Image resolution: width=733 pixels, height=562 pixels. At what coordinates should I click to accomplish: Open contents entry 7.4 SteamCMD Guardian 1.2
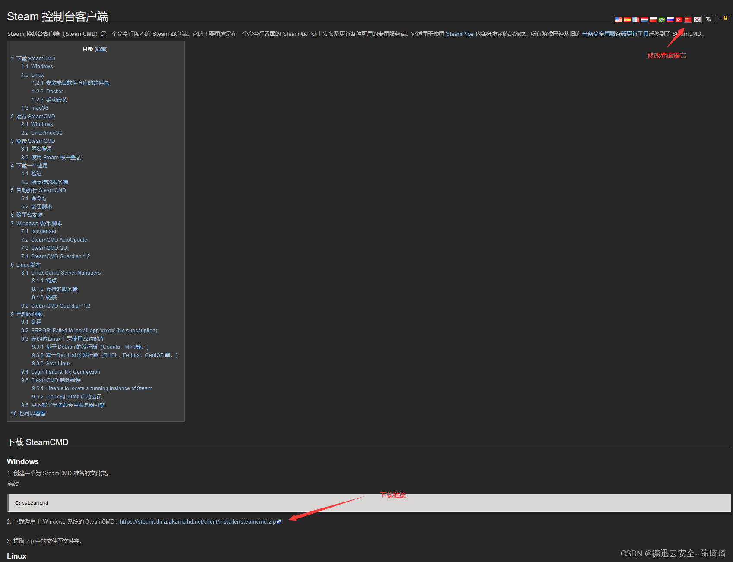pos(56,256)
